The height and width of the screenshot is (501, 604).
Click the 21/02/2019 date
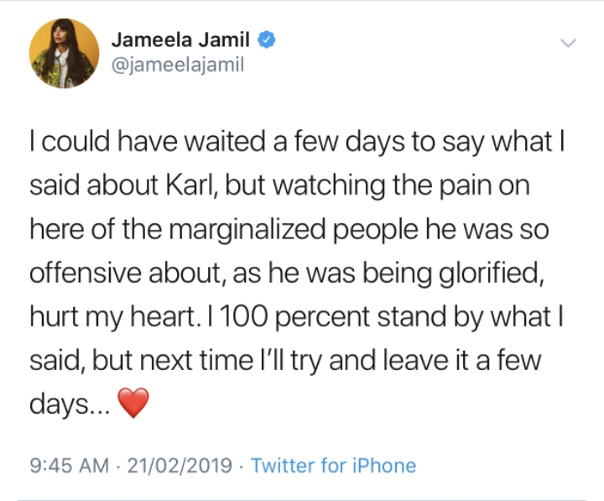tap(181, 465)
